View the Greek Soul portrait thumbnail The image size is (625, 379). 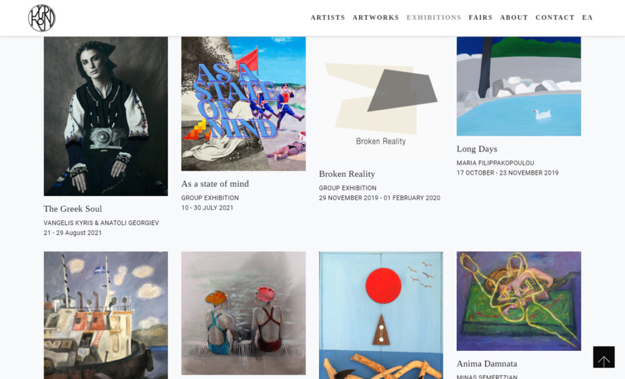106,116
